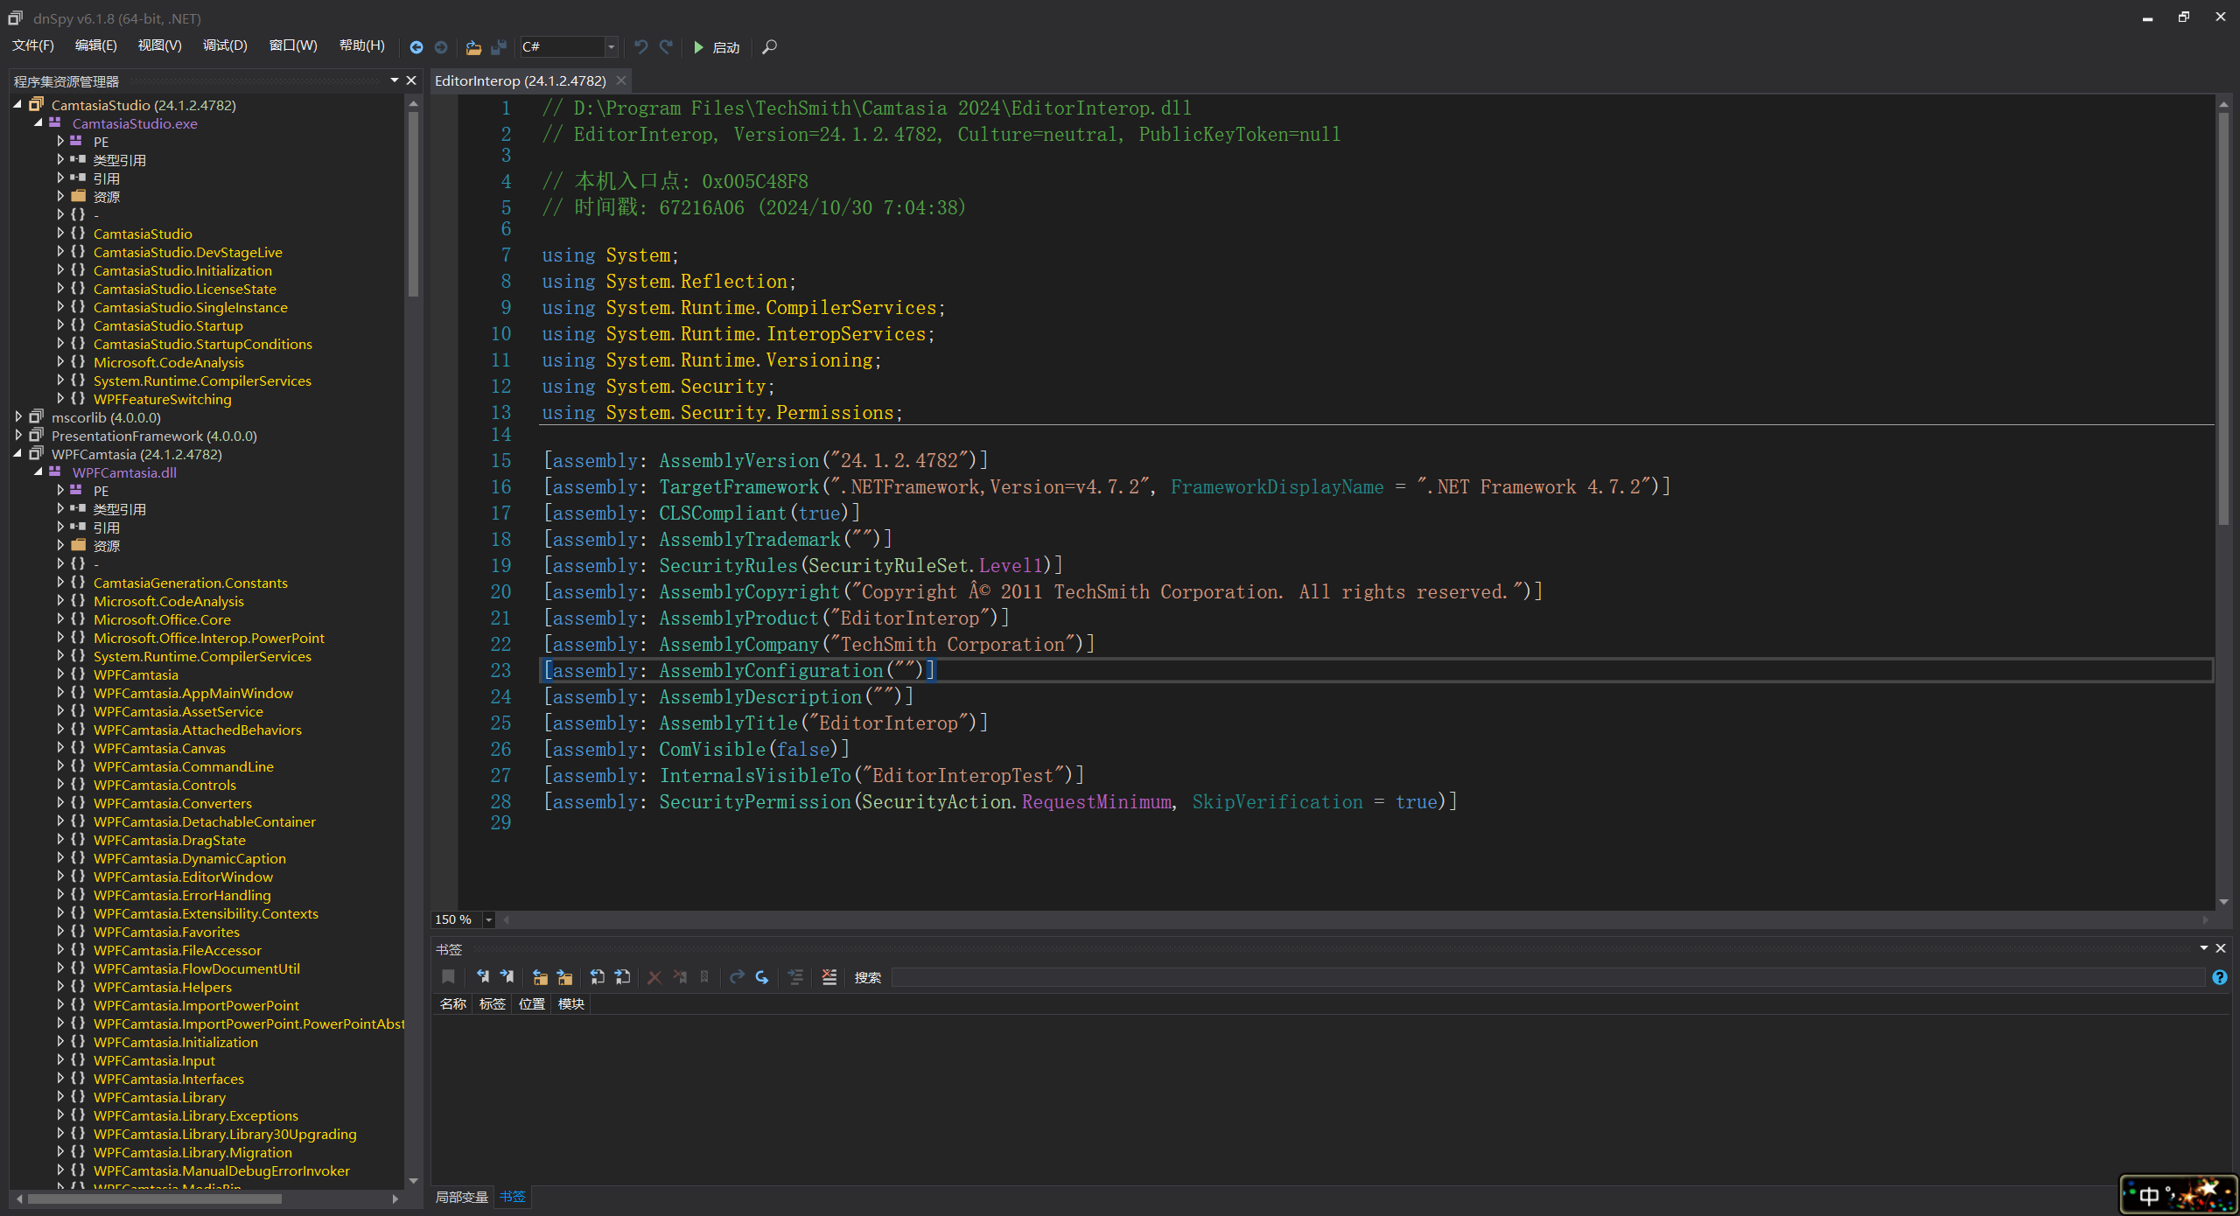Click the redo arrow in the main toolbar
The image size is (2240, 1216).
point(666,47)
